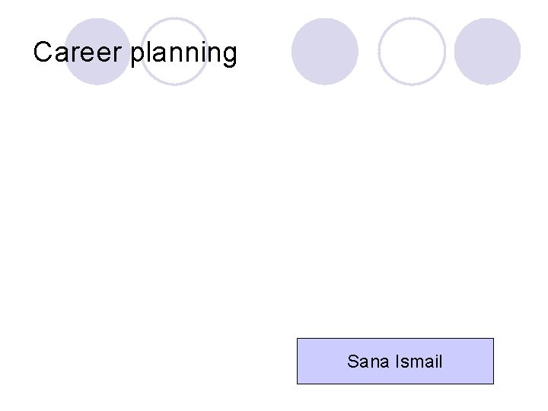Click the middle filled lavender circle

(325, 51)
